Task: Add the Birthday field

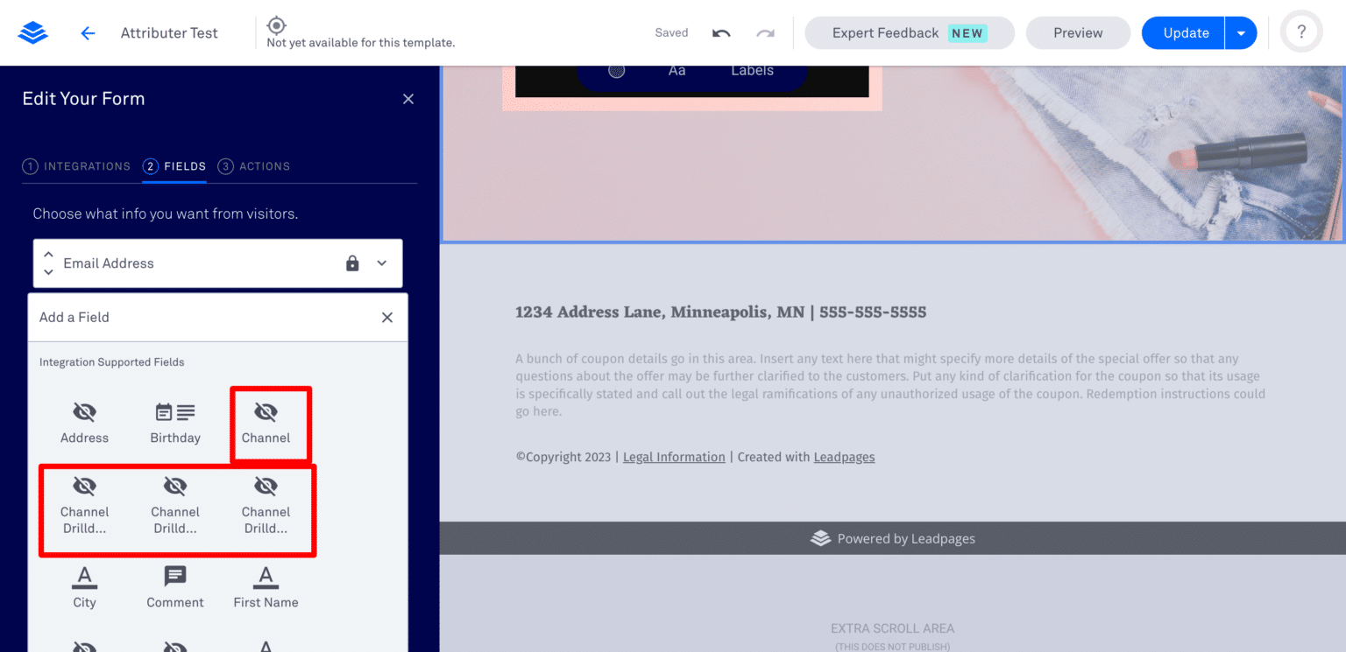Action: click(x=175, y=423)
